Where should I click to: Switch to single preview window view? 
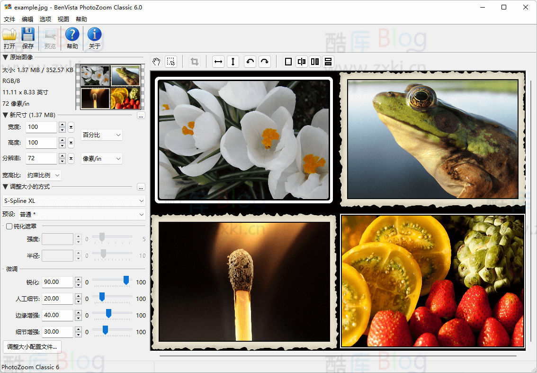tap(288, 62)
